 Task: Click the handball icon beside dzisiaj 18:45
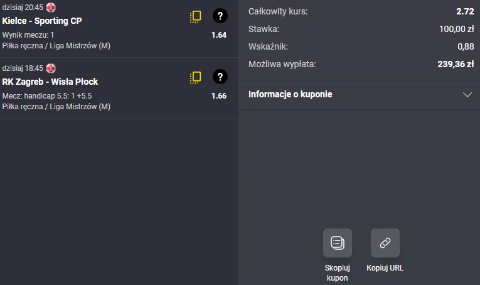pyautogui.click(x=51, y=68)
